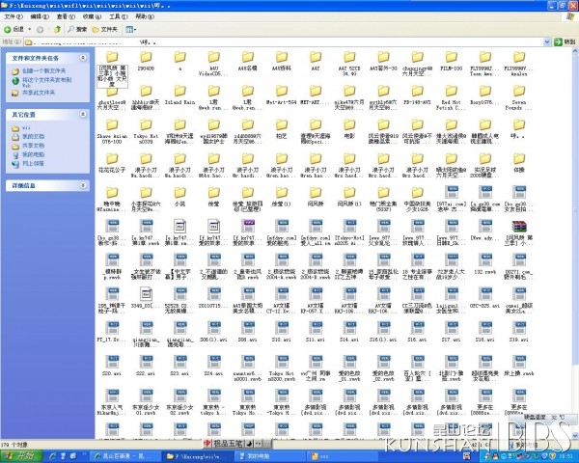Expand the 详细信息 panel
This screenshot has height=463, width=579.
pyautogui.click(x=83, y=185)
